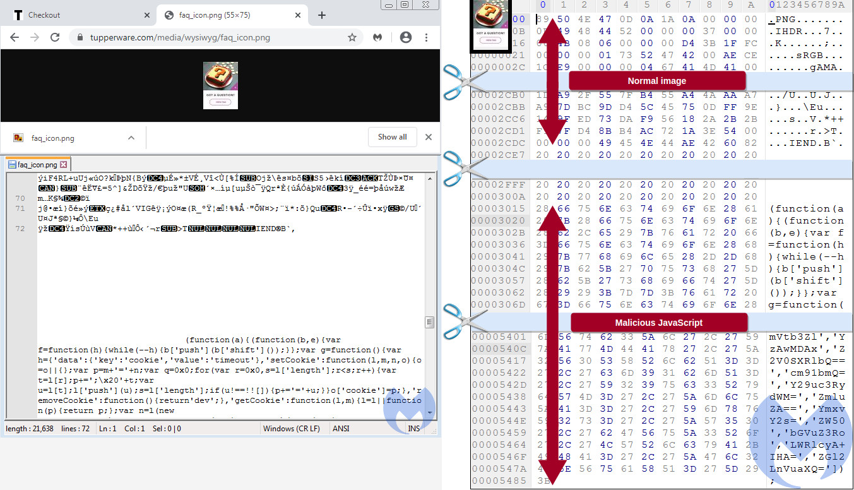Screen dimensions: 854x490
Task: Expand the faq_icon.png download options chevron
Action: [131, 138]
